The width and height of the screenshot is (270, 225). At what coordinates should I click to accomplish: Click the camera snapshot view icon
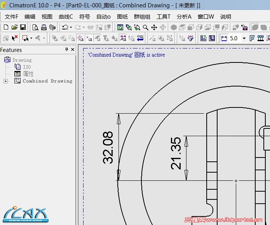(x=244, y=27)
